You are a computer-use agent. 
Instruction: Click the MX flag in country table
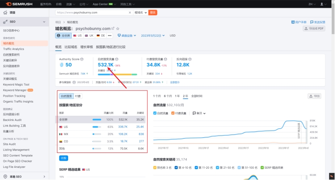pos(61,134)
